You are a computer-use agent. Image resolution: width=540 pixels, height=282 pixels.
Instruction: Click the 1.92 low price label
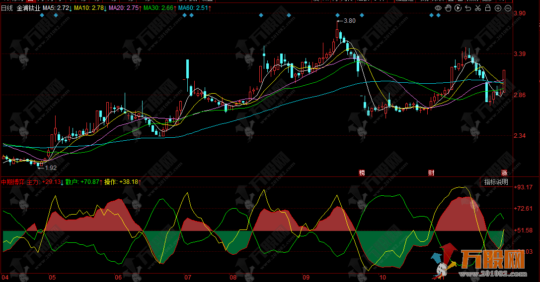click(50, 168)
